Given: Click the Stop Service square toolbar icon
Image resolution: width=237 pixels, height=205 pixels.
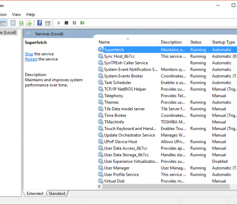Looking at the screenshot, I should [67, 23].
